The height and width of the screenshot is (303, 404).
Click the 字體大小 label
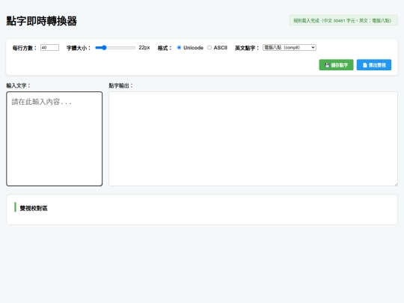click(x=79, y=48)
